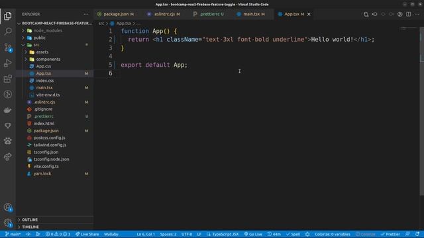424x238 pixels.
Task: Expand the OUTLINE section
Action: (30, 220)
